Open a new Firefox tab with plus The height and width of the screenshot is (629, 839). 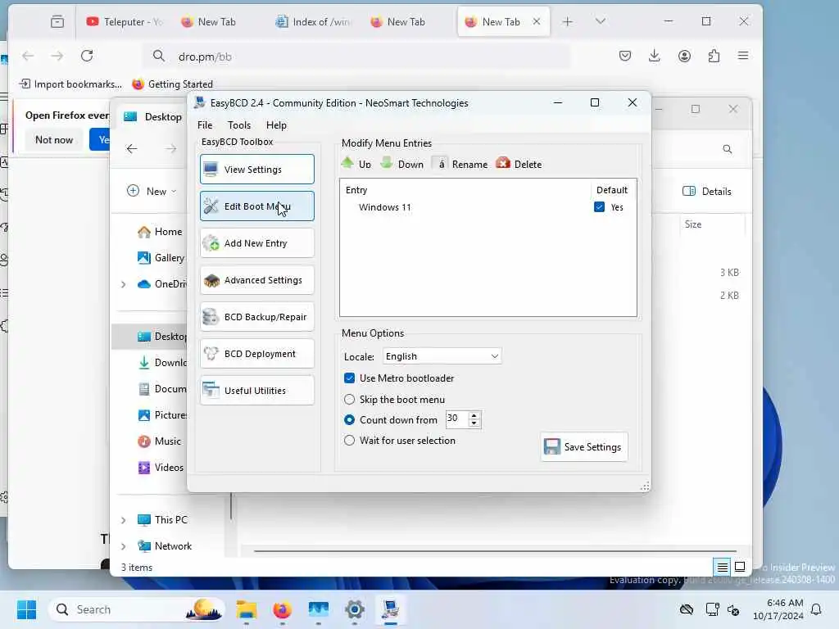pos(568,22)
